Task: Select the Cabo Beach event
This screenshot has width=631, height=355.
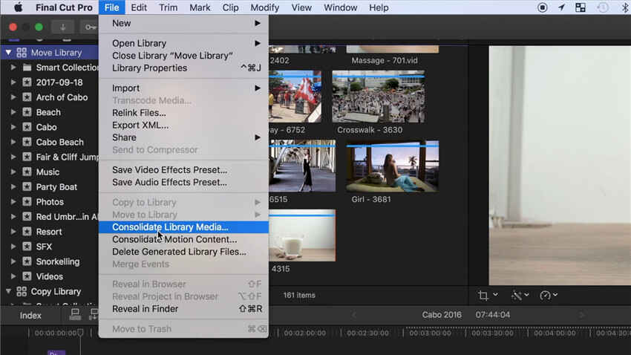Action: pos(60,142)
